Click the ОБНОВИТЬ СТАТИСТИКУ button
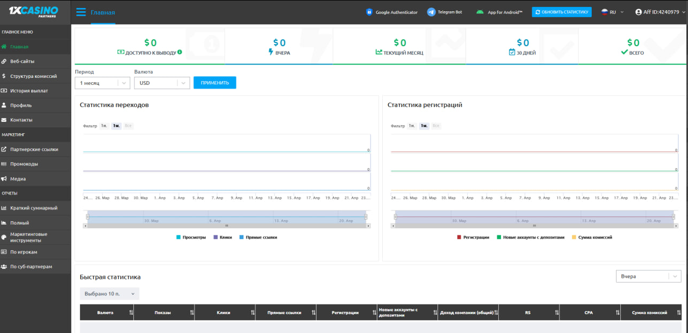The height and width of the screenshot is (333, 688). pyautogui.click(x=562, y=12)
